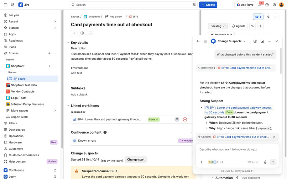This screenshot has width=287, height=179.
Task: Open the notifications bell
Action: 260,5
